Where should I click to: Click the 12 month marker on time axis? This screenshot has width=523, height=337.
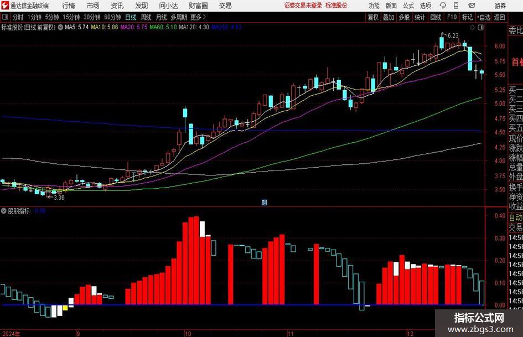pos(410,334)
